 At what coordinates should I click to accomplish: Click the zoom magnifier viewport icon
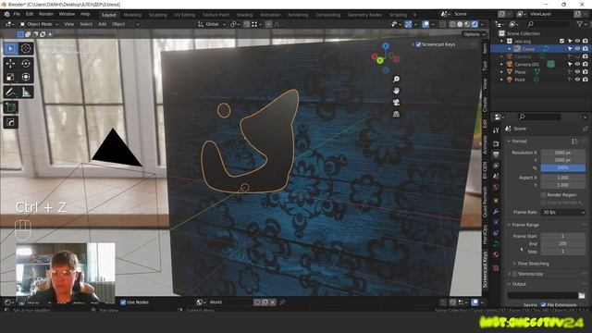396,79
